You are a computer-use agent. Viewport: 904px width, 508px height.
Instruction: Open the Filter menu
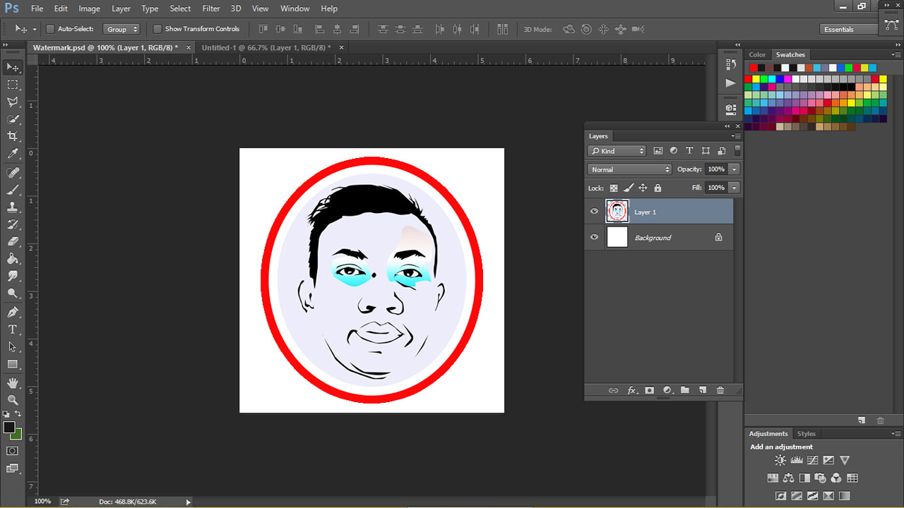[211, 8]
